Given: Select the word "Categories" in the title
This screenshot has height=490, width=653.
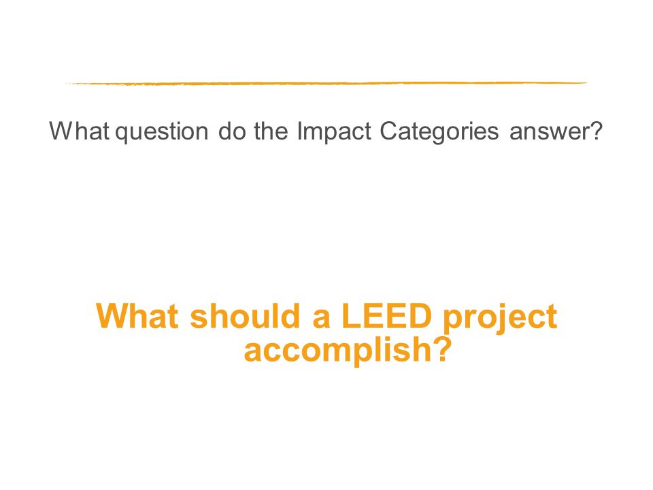Looking at the screenshot, I should 439,133.
